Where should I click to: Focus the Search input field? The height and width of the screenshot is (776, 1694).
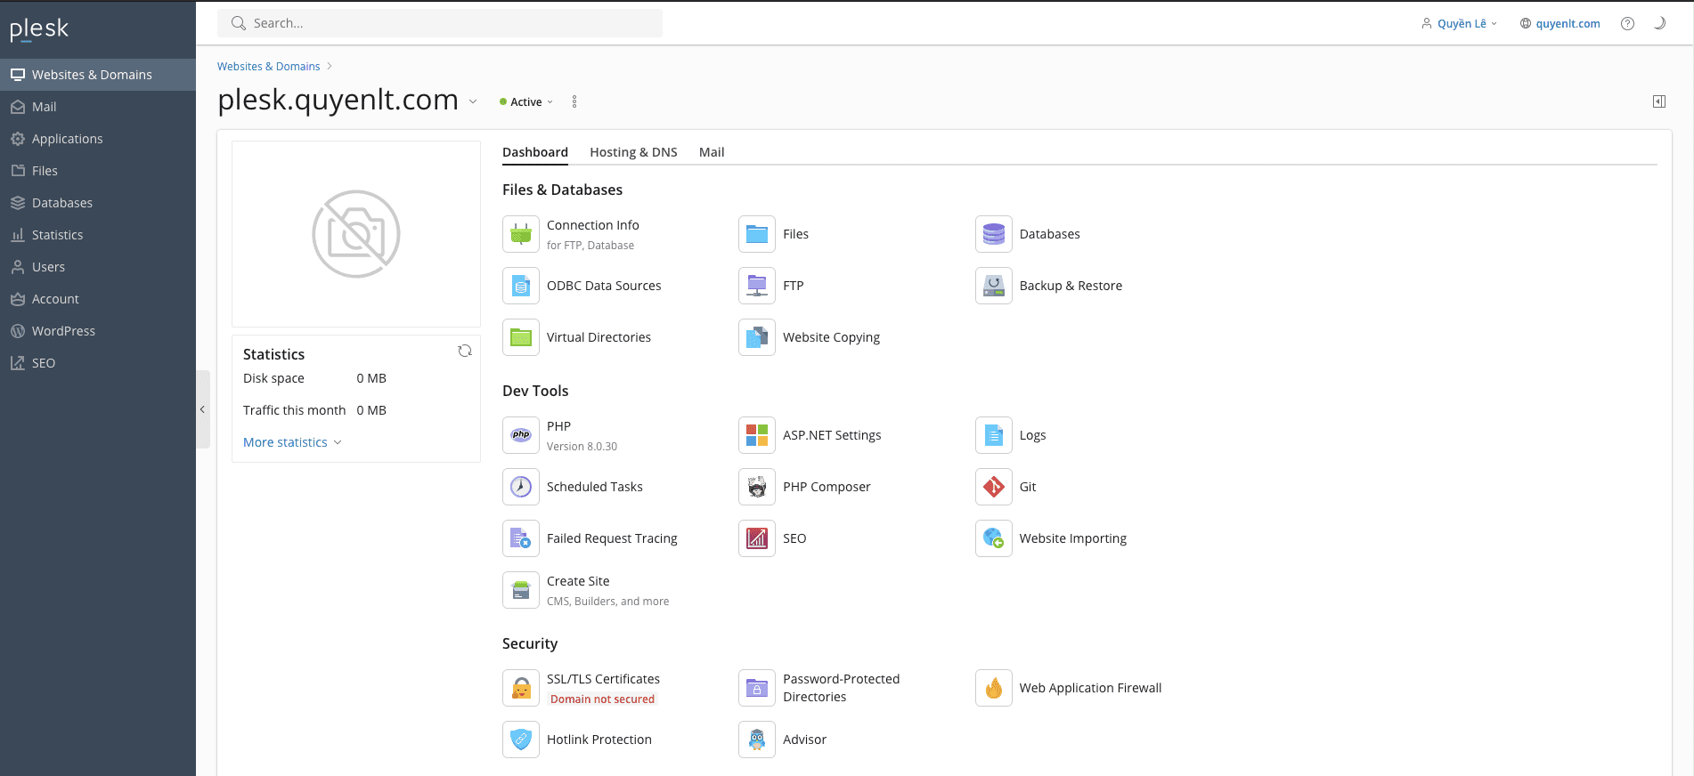440,23
